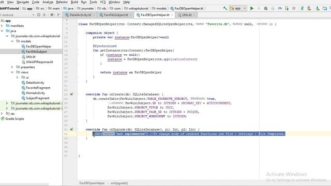Start debugging with the bug icon
This screenshot has width=331, height=186.
266,8
